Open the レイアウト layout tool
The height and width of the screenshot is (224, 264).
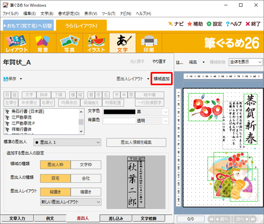click(16, 43)
